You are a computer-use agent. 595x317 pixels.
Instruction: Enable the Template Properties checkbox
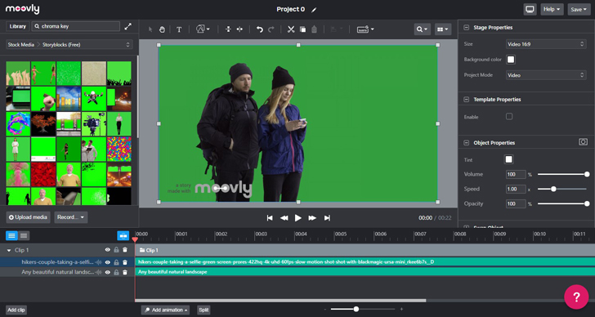pyautogui.click(x=509, y=116)
